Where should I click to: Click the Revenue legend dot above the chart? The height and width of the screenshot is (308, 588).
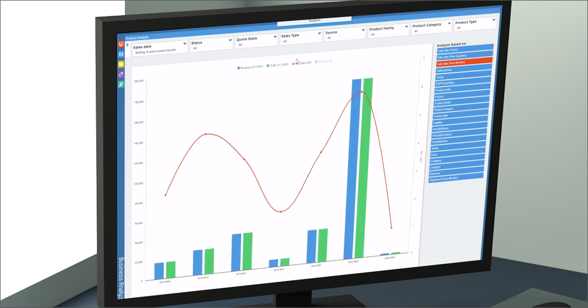click(238, 68)
